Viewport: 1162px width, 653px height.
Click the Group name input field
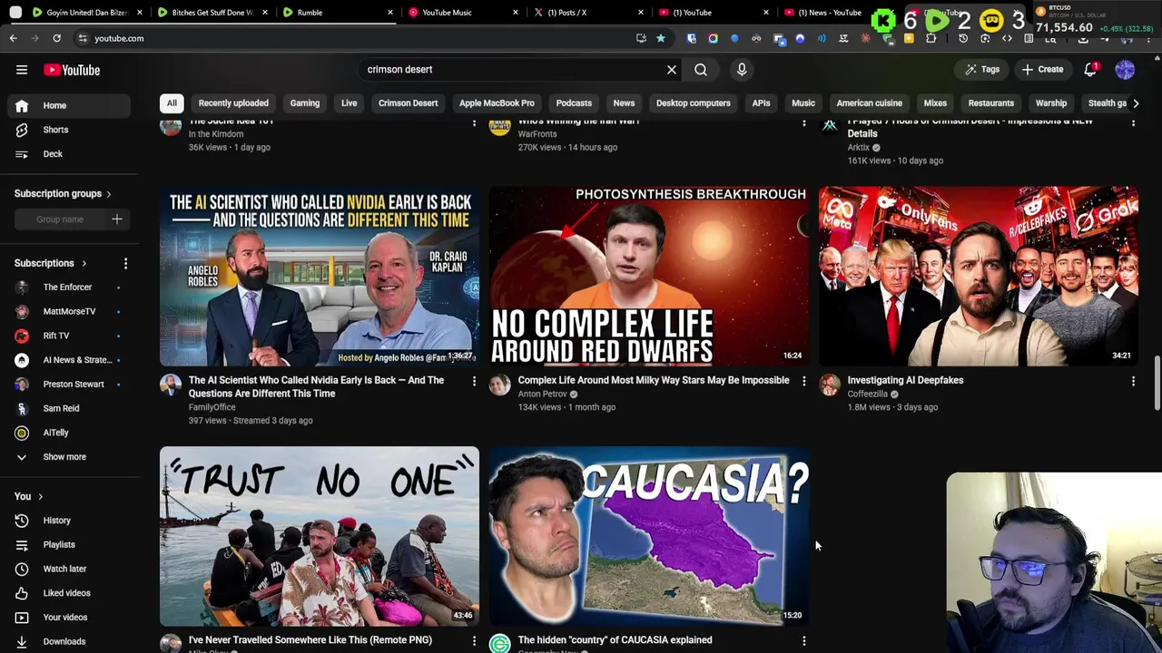[x=60, y=219]
